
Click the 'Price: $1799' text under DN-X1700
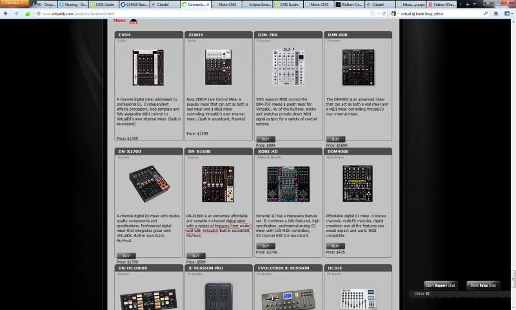tap(127, 262)
